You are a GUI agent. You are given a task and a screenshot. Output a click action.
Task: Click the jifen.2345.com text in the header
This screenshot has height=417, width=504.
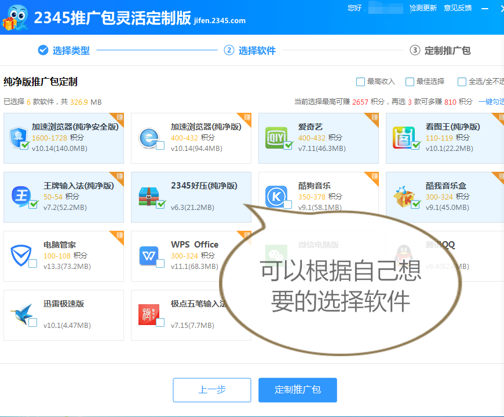[x=220, y=21]
